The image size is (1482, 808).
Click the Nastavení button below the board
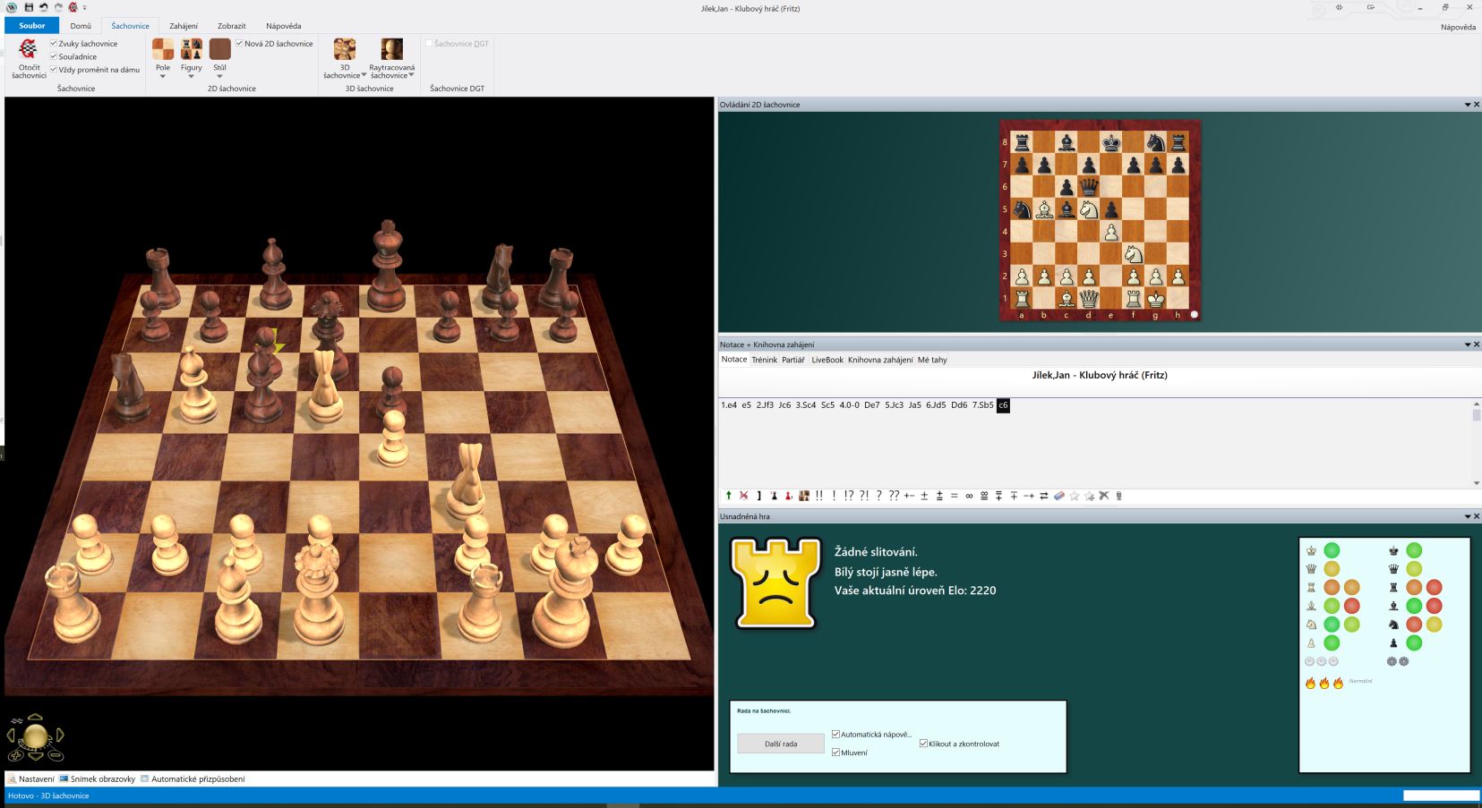click(30, 779)
